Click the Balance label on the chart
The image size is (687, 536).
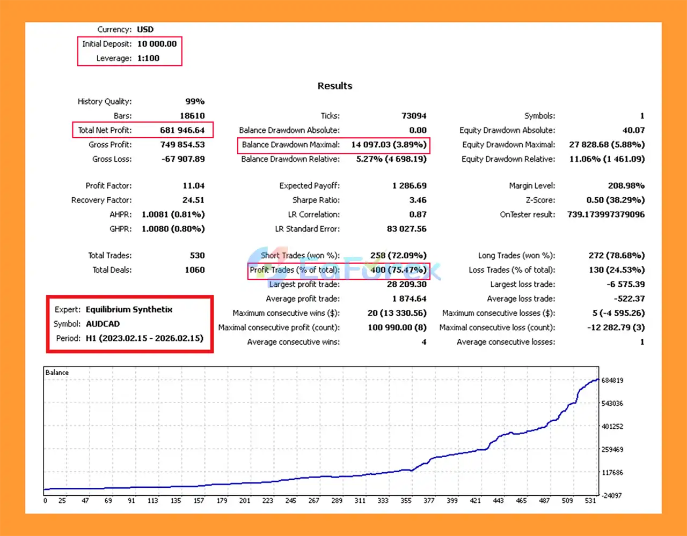coord(57,373)
